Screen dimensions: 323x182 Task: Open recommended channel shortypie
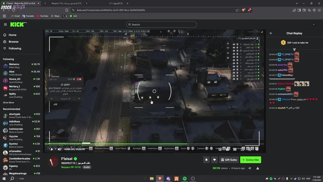(x=21, y=116)
